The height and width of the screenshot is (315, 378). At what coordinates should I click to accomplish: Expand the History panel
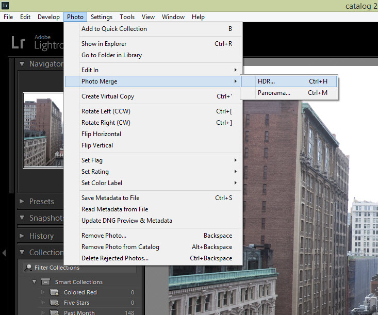tap(22, 236)
